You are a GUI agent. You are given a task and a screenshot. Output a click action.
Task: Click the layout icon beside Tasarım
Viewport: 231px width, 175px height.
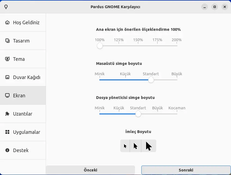click(7, 41)
